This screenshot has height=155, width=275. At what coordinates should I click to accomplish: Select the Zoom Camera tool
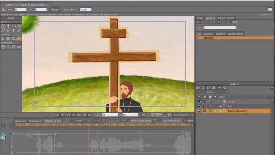click(x=8, y=38)
